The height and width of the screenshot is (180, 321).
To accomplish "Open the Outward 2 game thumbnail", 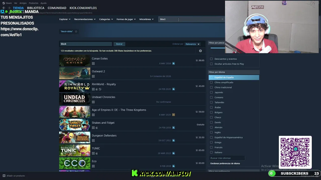I will 75,73.
